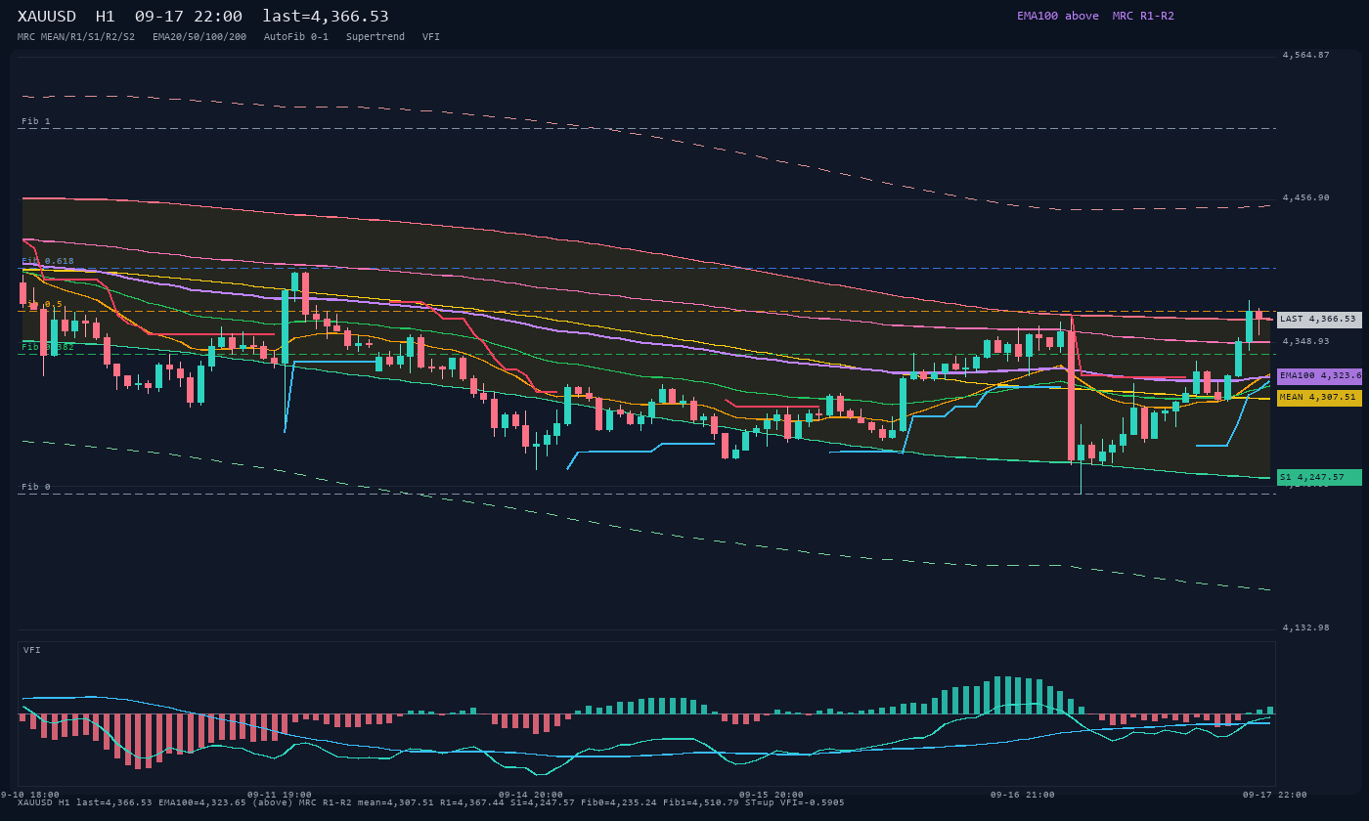Click the 09-15 20:00 time axis label
Screen dimensions: 1369x821
772,795
